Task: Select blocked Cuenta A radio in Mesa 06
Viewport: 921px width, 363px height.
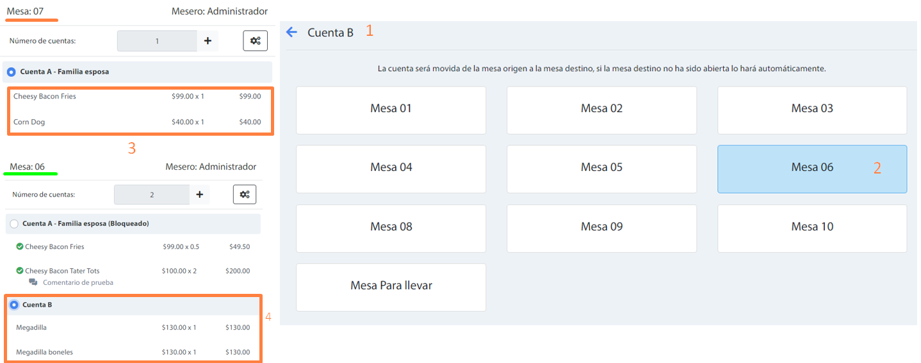Action: pyautogui.click(x=14, y=224)
